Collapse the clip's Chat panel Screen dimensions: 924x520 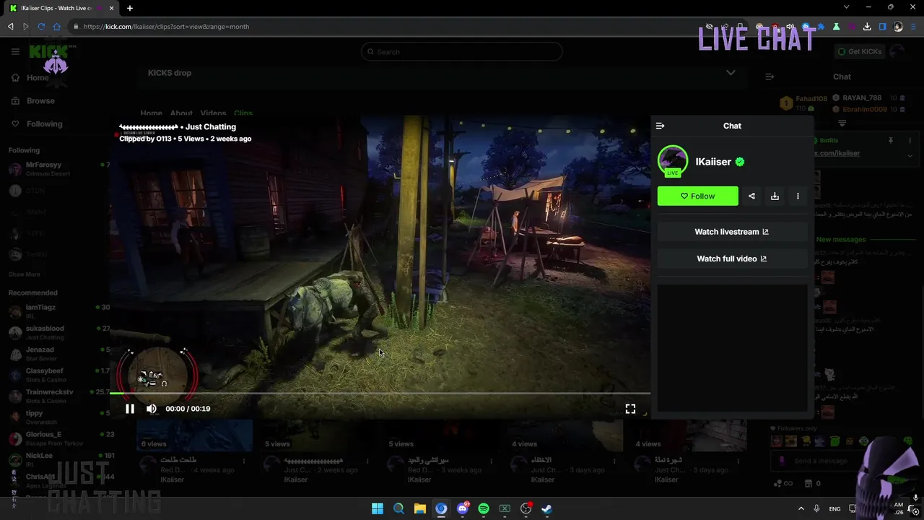[x=660, y=126]
